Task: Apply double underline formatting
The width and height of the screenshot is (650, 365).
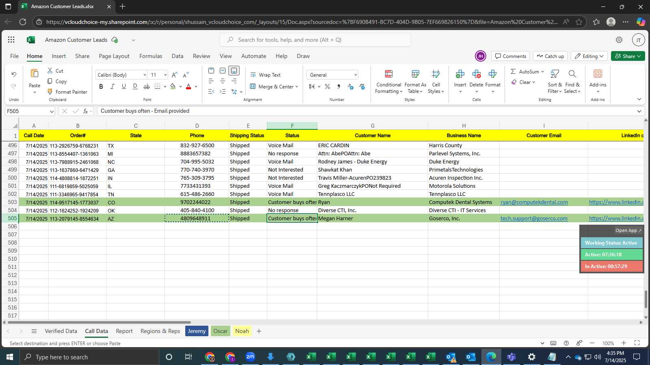Action: tap(135, 86)
